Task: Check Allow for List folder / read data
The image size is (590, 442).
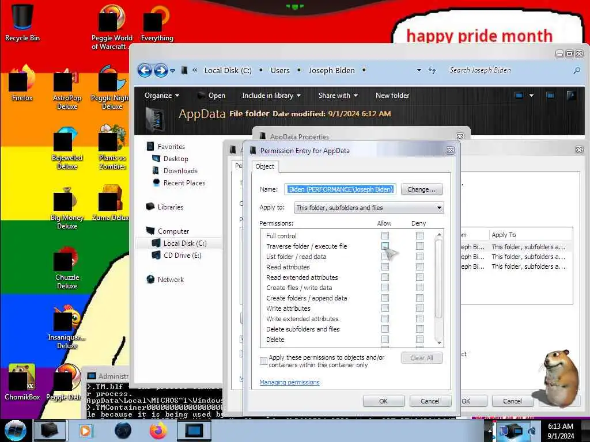Action: point(385,256)
